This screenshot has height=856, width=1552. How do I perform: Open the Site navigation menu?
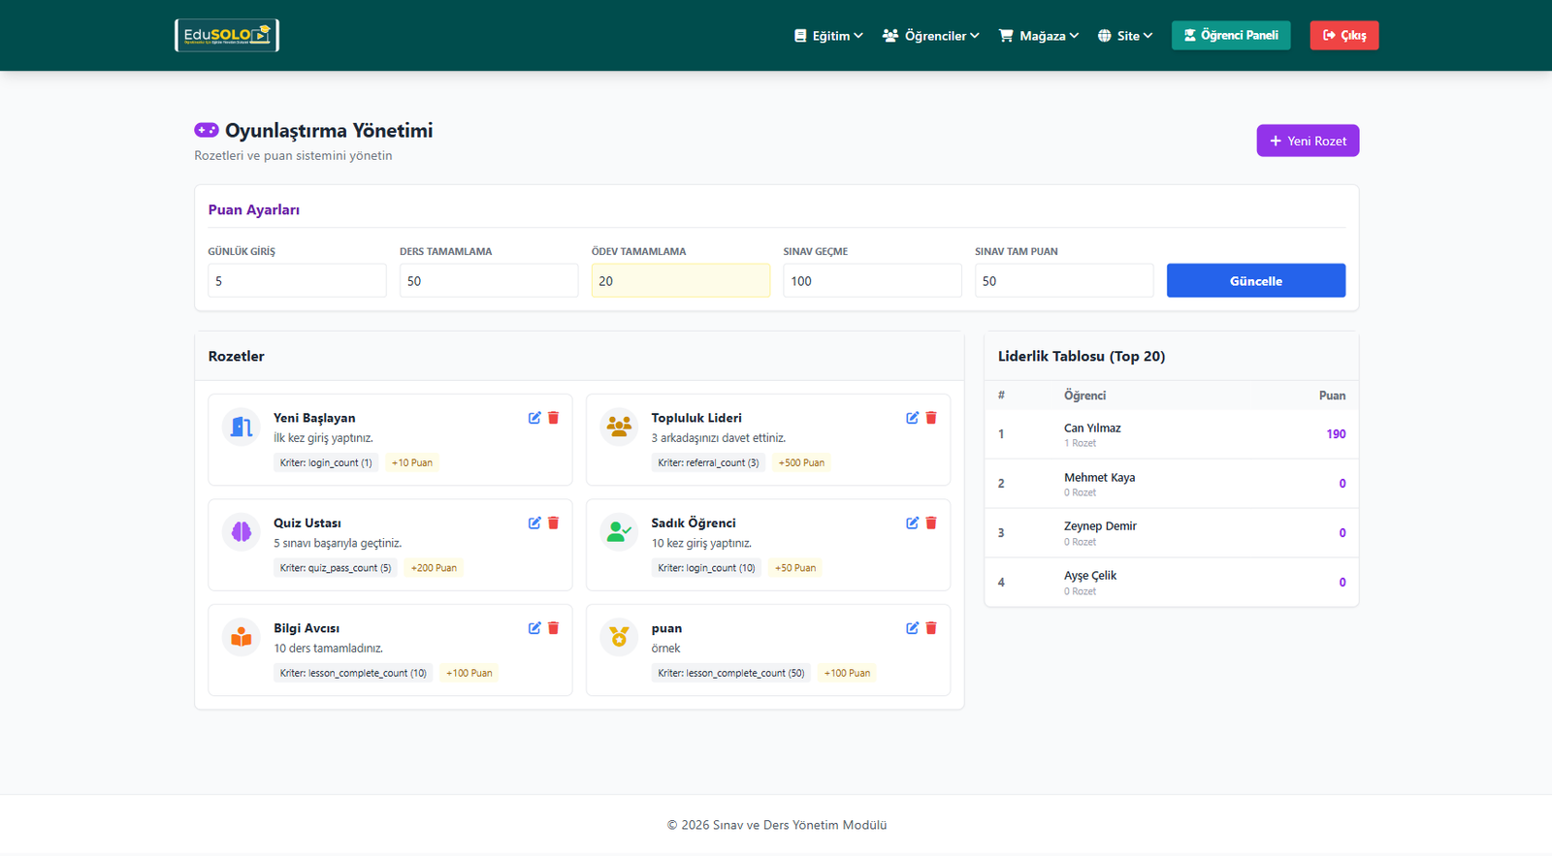[1125, 36]
